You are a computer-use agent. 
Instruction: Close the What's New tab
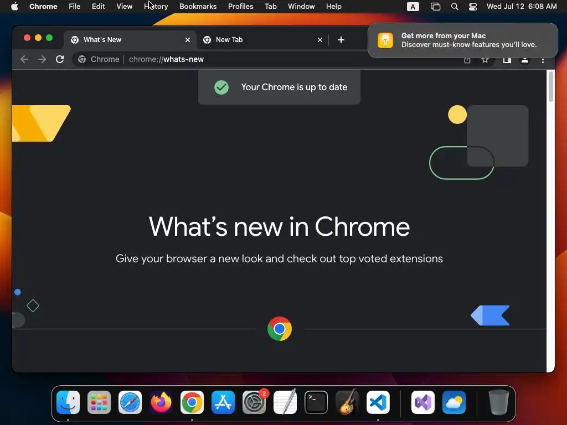(x=188, y=40)
